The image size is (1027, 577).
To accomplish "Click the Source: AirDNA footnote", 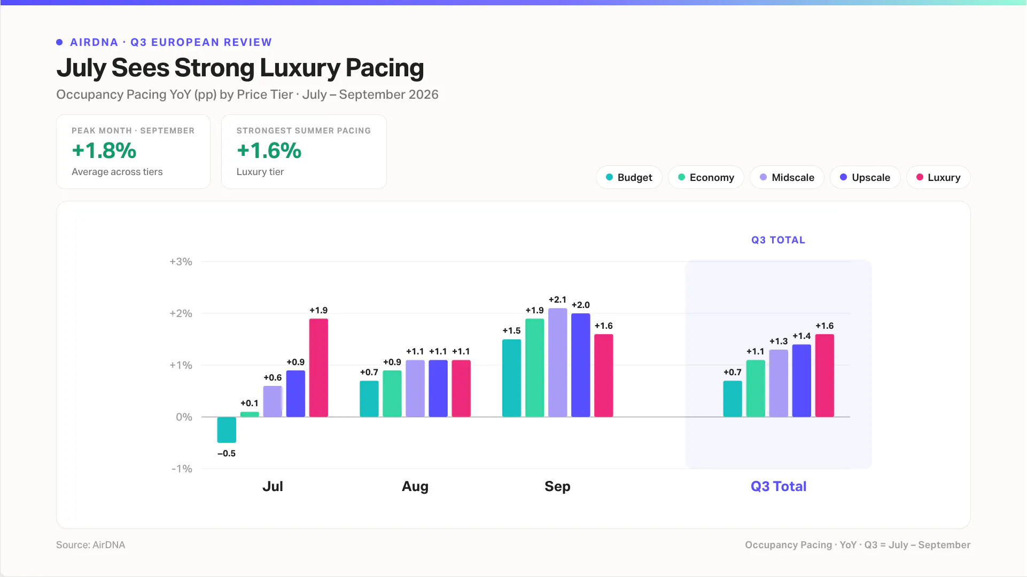I will tap(91, 545).
